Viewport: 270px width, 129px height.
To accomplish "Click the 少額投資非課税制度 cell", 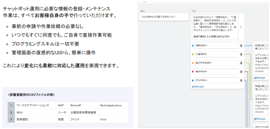I will (x=84, y=112).
